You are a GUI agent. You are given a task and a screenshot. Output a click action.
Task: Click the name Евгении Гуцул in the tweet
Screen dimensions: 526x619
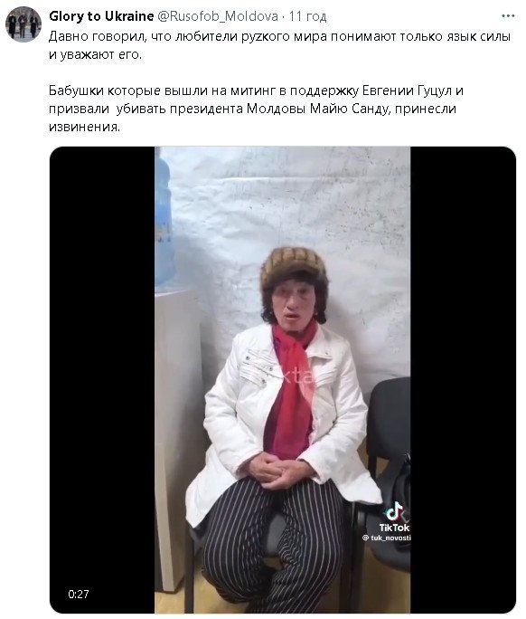407,90
